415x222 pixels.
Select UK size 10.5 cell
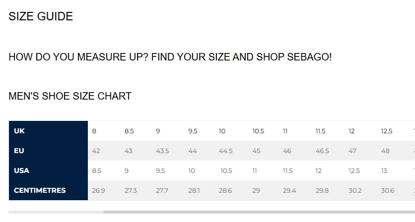(x=258, y=131)
